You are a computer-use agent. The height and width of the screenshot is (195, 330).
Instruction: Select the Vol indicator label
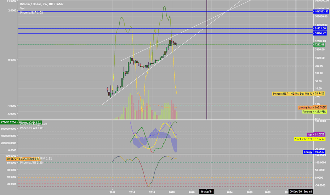pos(22,8)
